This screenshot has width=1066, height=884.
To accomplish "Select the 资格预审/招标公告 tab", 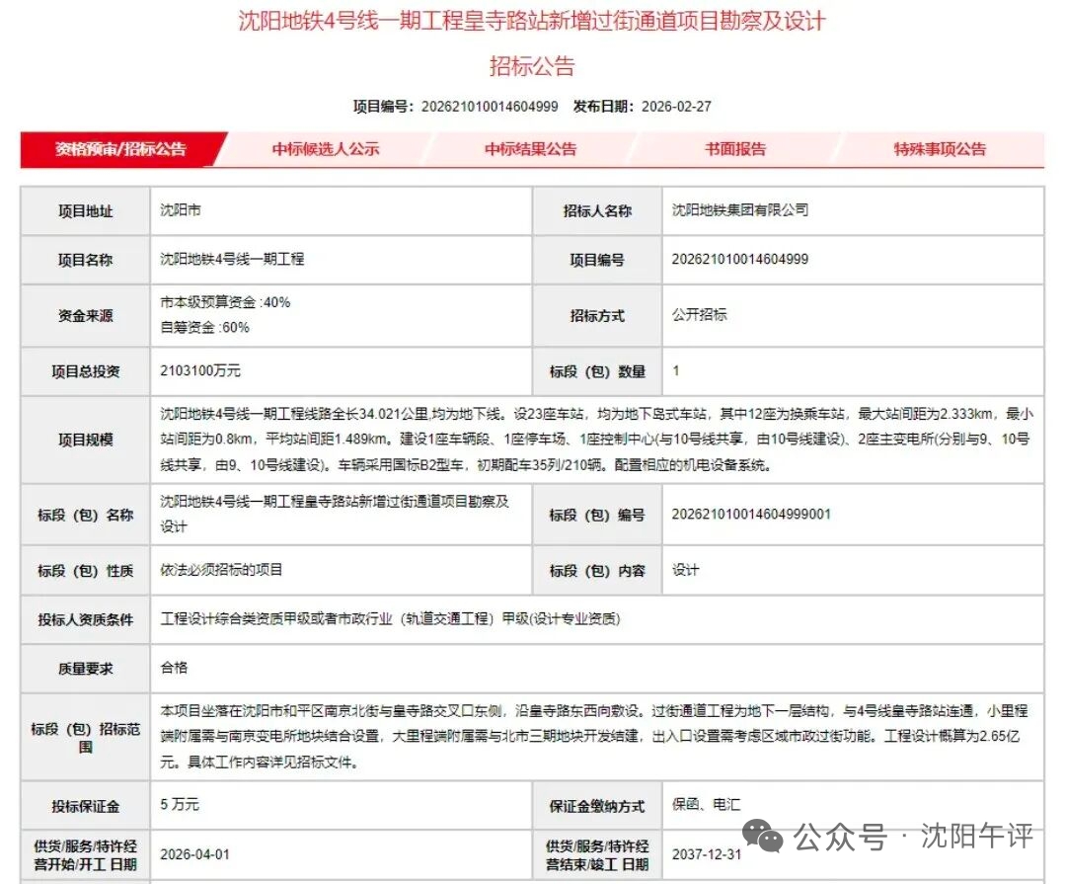I will coord(120,149).
